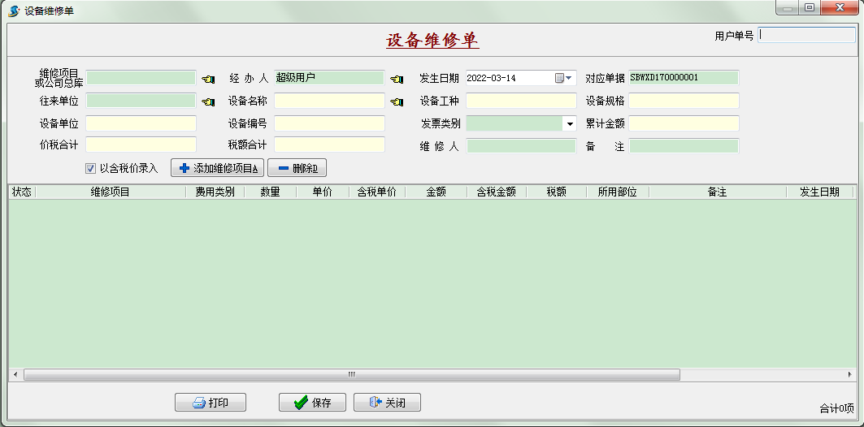This screenshot has height=427, width=864.
Task: Open calendar icon in 发生日期 field
Action: point(559,78)
